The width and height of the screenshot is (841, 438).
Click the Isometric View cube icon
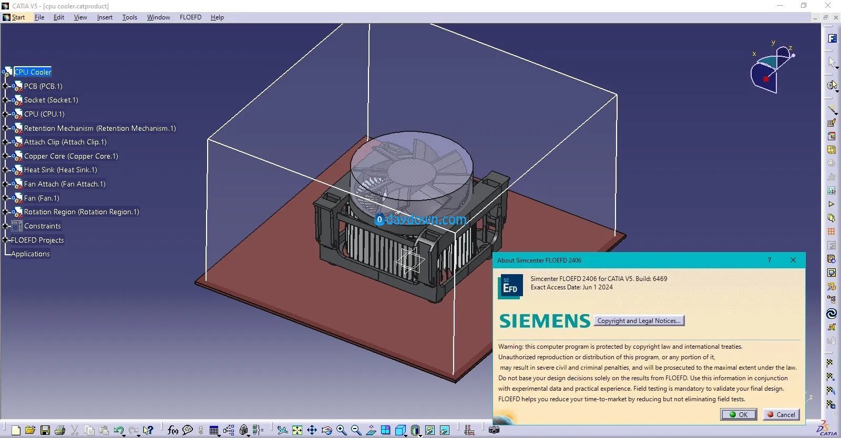[400, 430]
